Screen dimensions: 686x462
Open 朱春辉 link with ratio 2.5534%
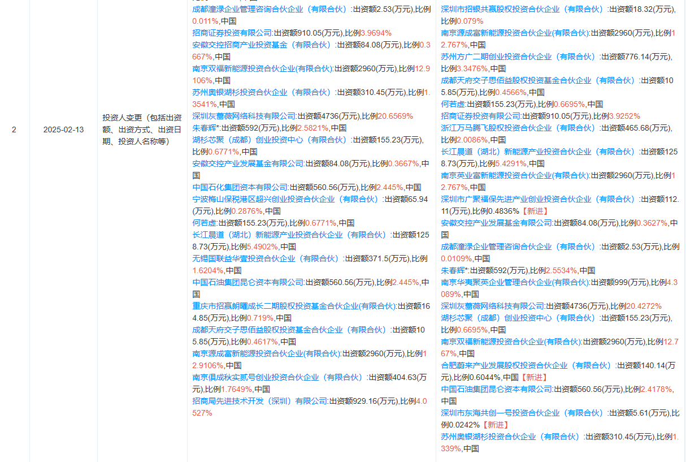(x=453, y=270)
